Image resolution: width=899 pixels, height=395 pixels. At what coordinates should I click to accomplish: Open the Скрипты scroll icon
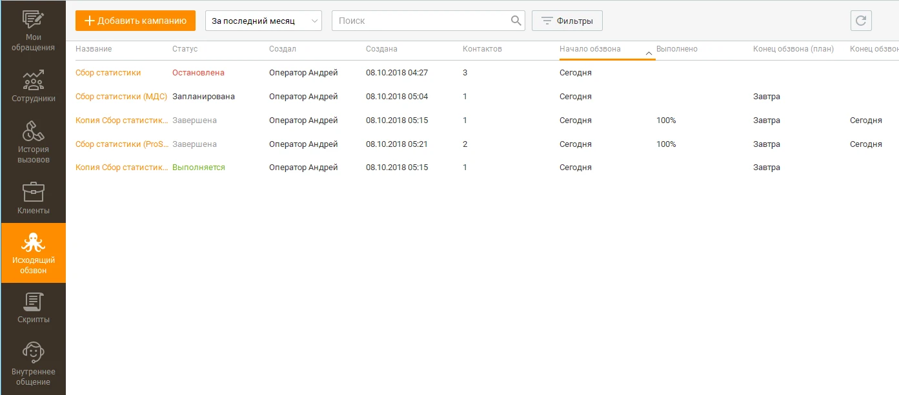click(x=33, y=302)
